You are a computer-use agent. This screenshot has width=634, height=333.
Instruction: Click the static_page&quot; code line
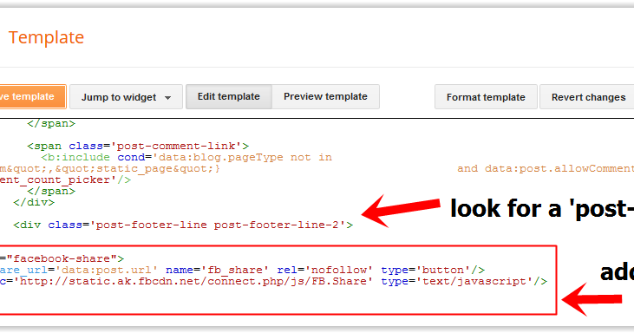[x=110, y=168]
